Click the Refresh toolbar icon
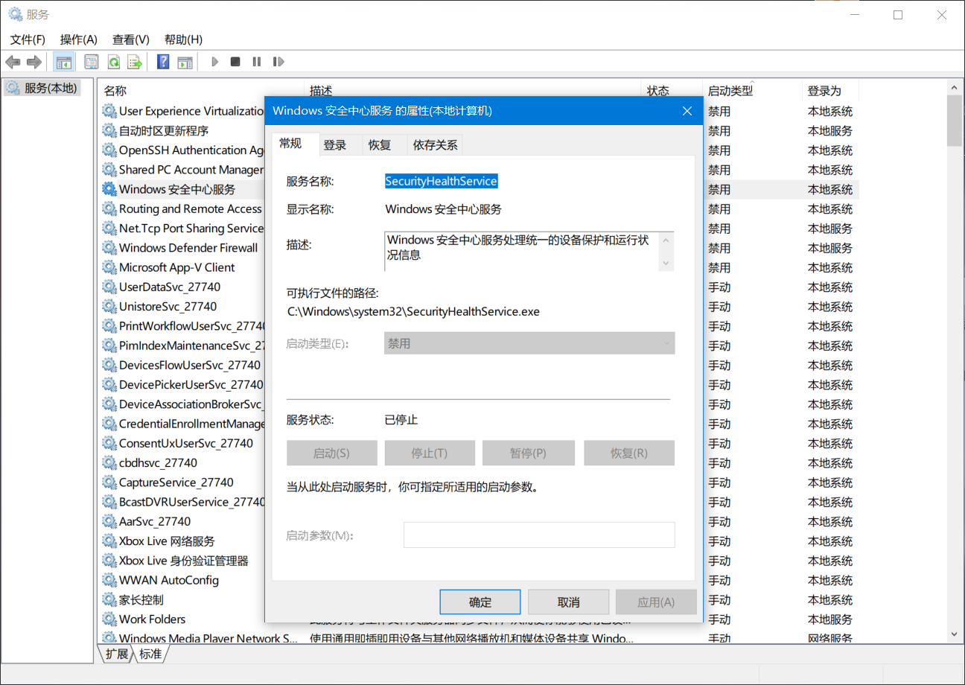This screenshot has height=685, width=965. 113,62
